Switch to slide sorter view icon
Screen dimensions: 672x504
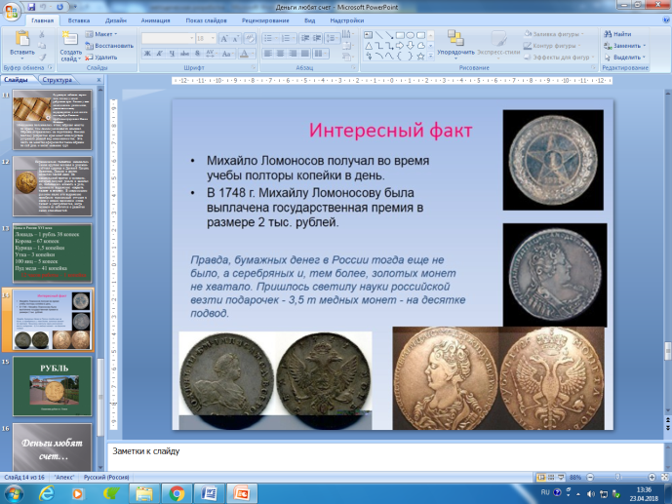tap(551, 477)
